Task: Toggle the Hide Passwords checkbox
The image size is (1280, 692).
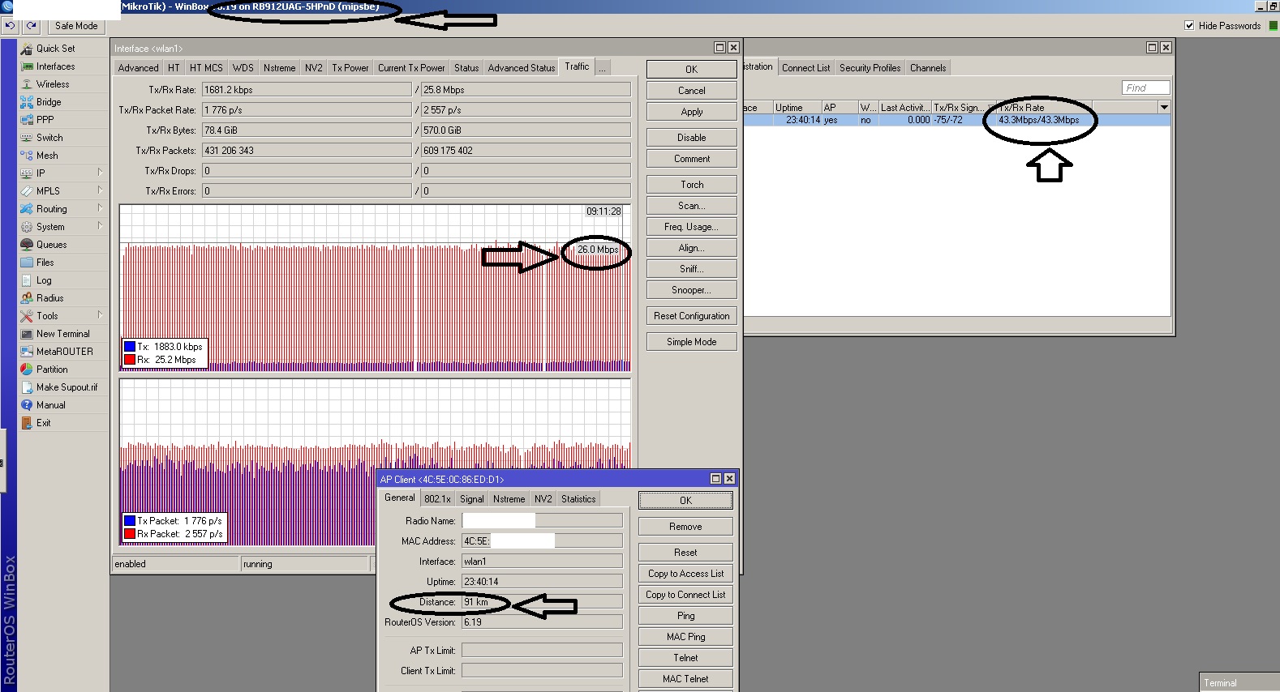Action: click(x=1189, y=26)
